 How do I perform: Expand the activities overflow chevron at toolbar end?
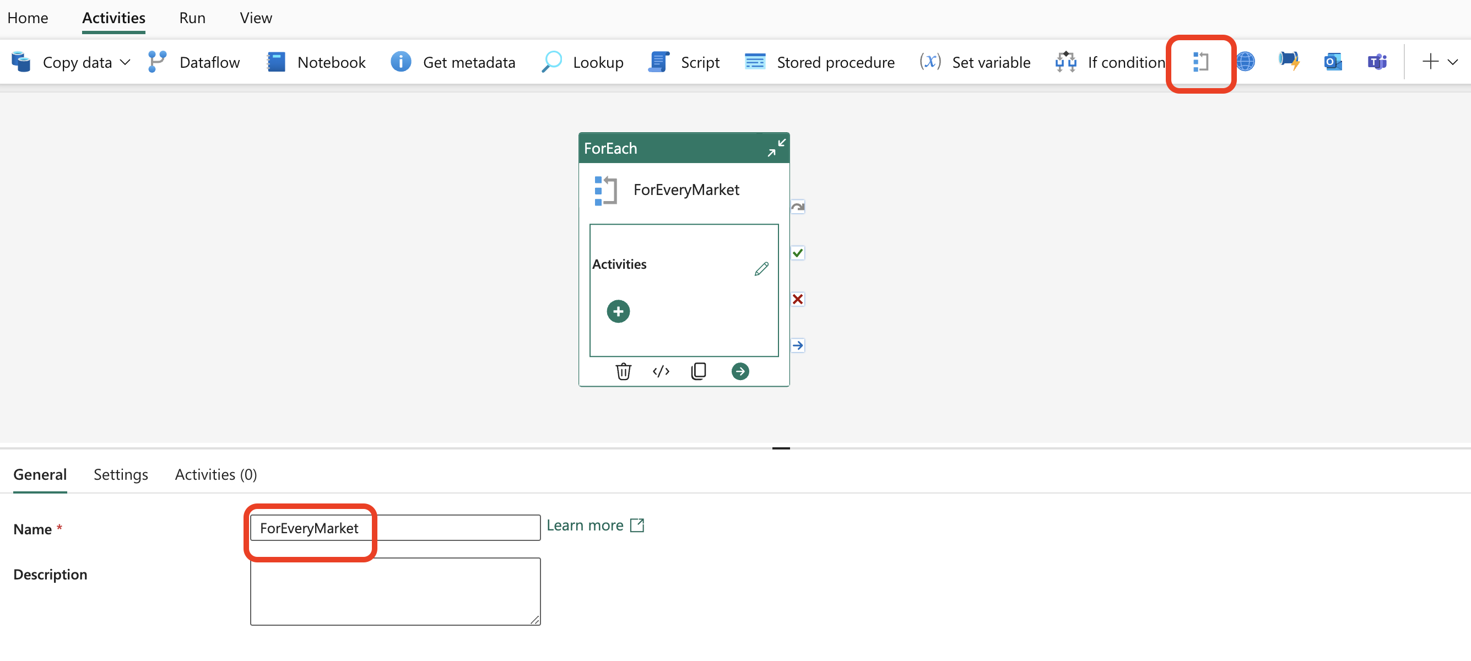click(1452, 62)
